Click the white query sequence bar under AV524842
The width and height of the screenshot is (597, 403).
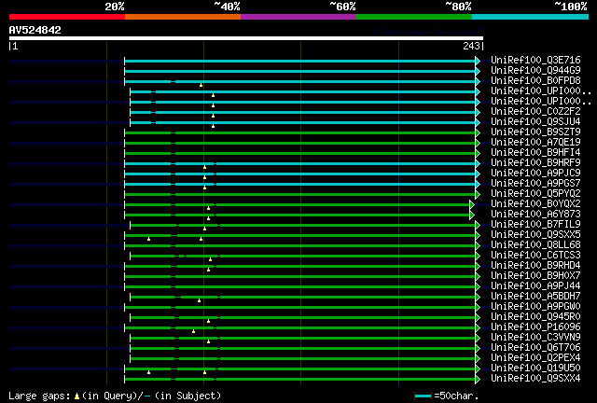point(246,38)
